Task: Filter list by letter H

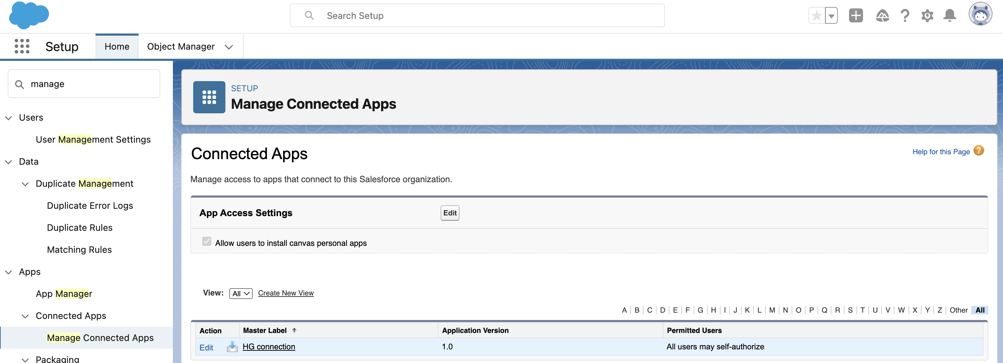Action: pyautogui.click(x=713, y=310)
